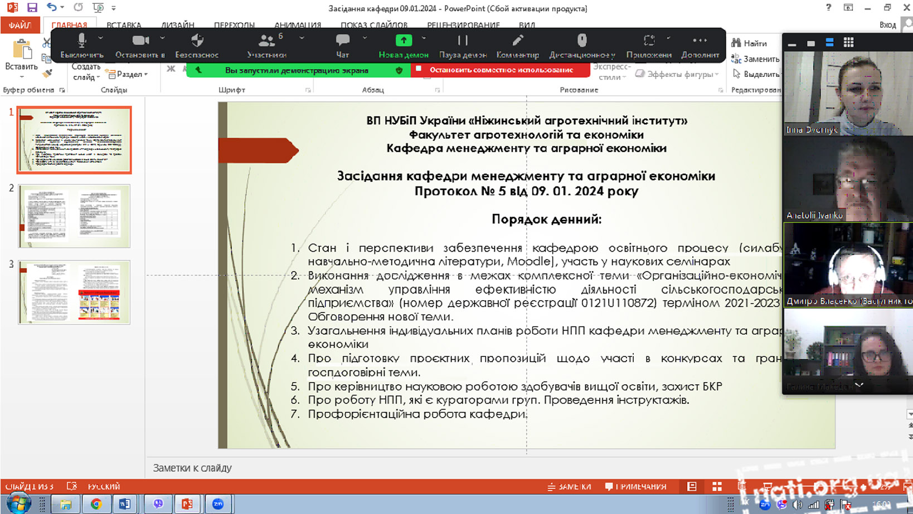Open Zoom Chat
The height and width of the screenshot is (514, 913).
coord(342,45)
